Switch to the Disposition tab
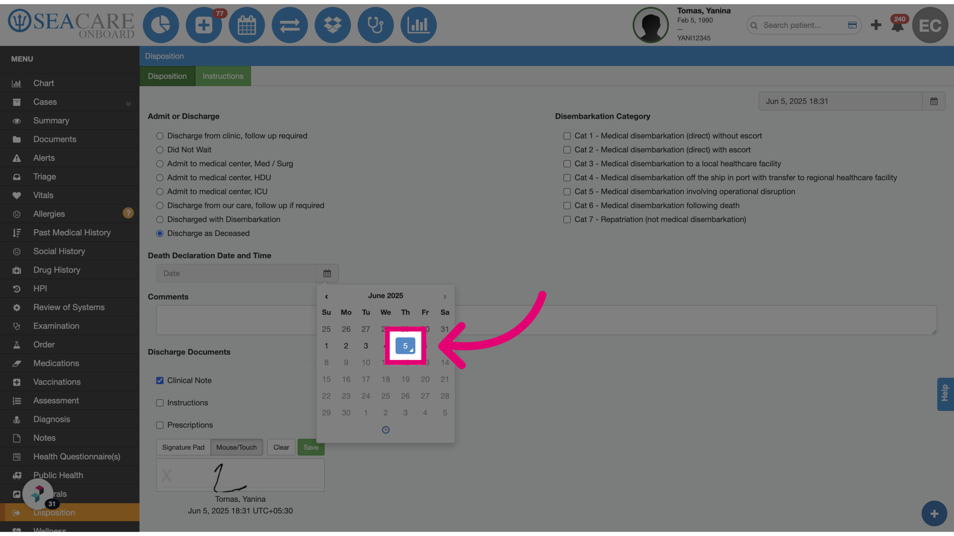The height and width of the screenshot is (536, 954). coord(167,76)
